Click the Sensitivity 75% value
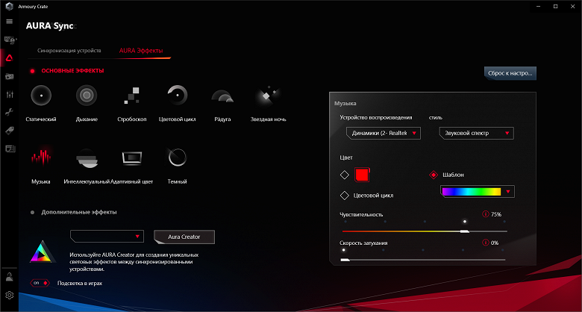Screen dimensions: 582x312 pyautogui.click(x=496, y=214)
